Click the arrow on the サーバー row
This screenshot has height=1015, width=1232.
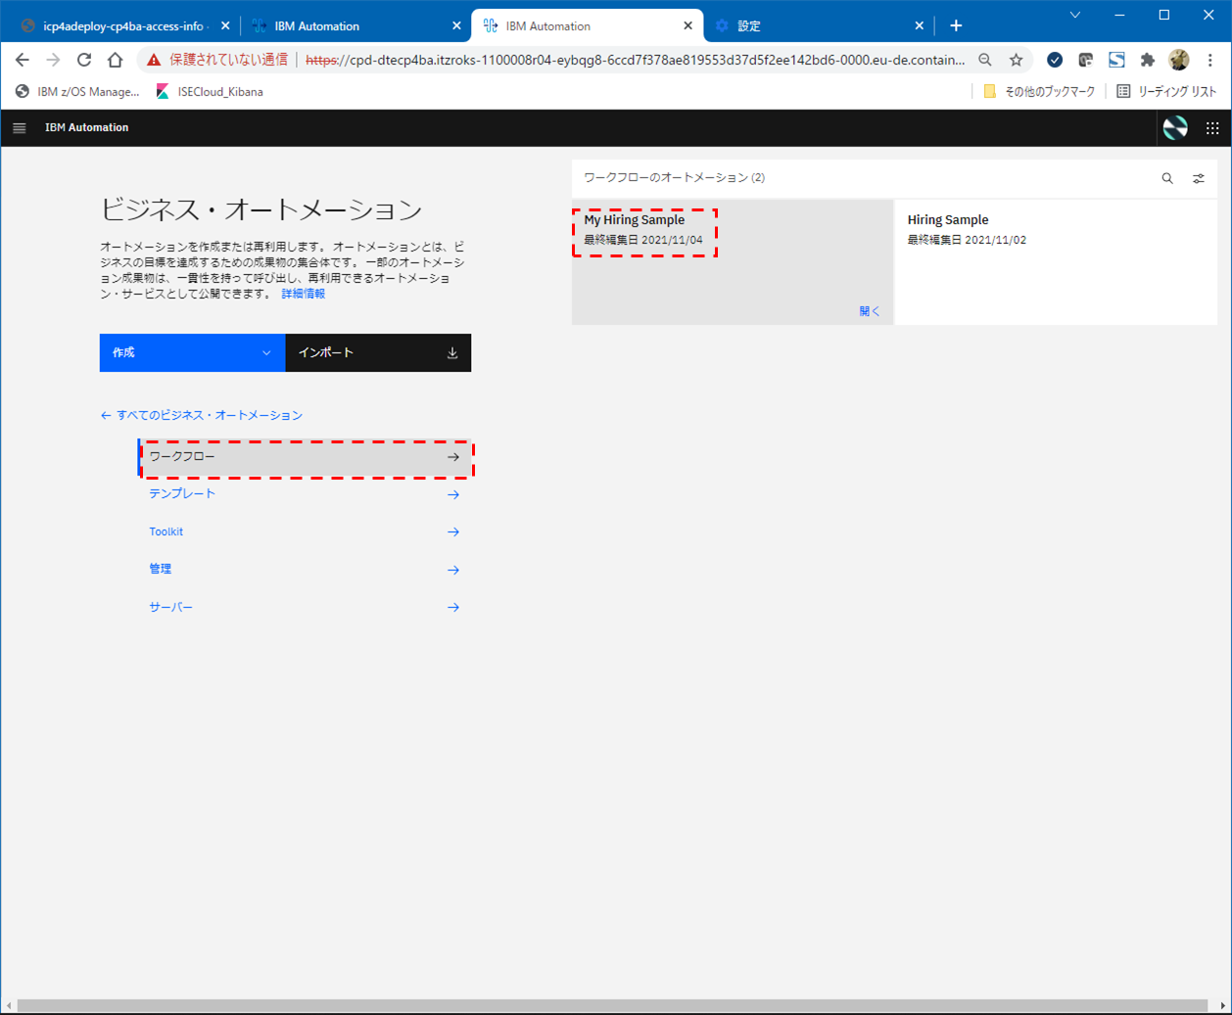click(453, 608)
